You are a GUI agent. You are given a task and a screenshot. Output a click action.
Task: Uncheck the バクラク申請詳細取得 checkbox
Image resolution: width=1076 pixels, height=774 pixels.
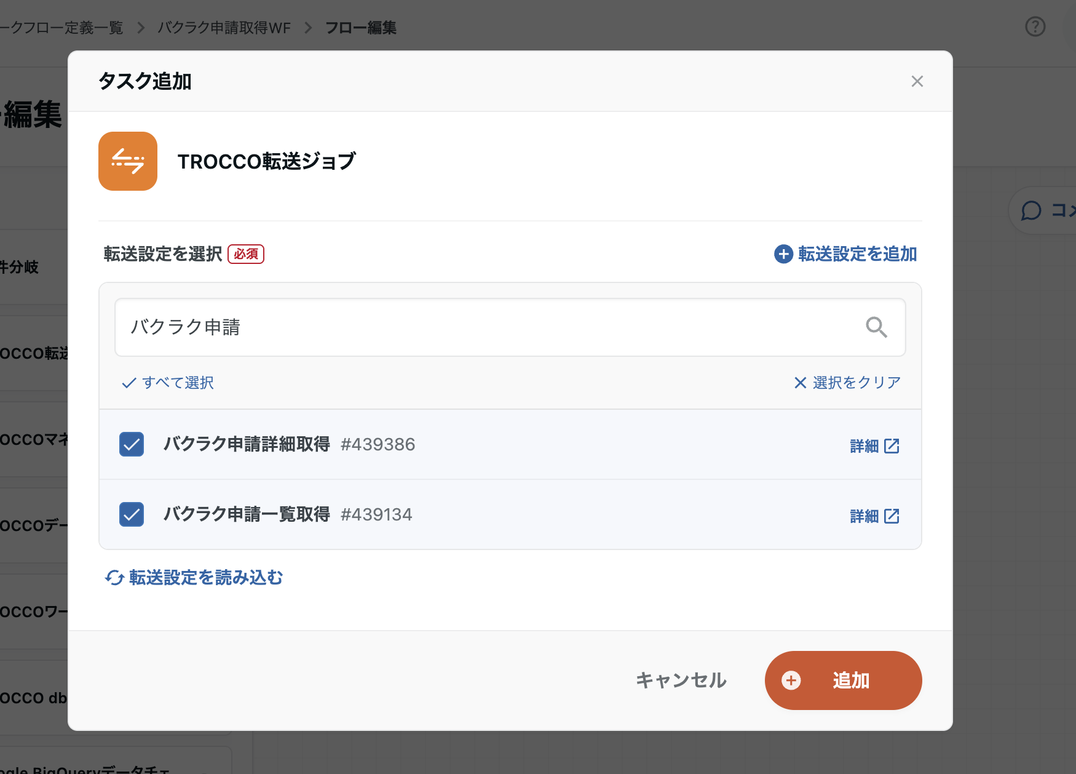131,444
